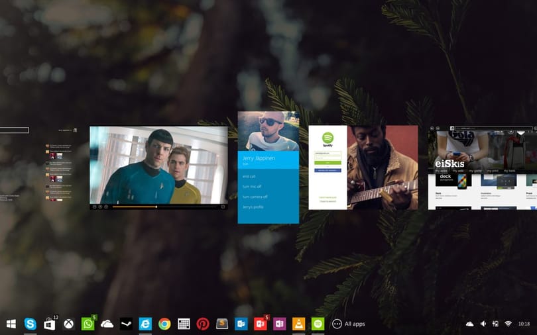Open the devices tray icon beside volume
This screenshot has height=335, width=537.
495,324
